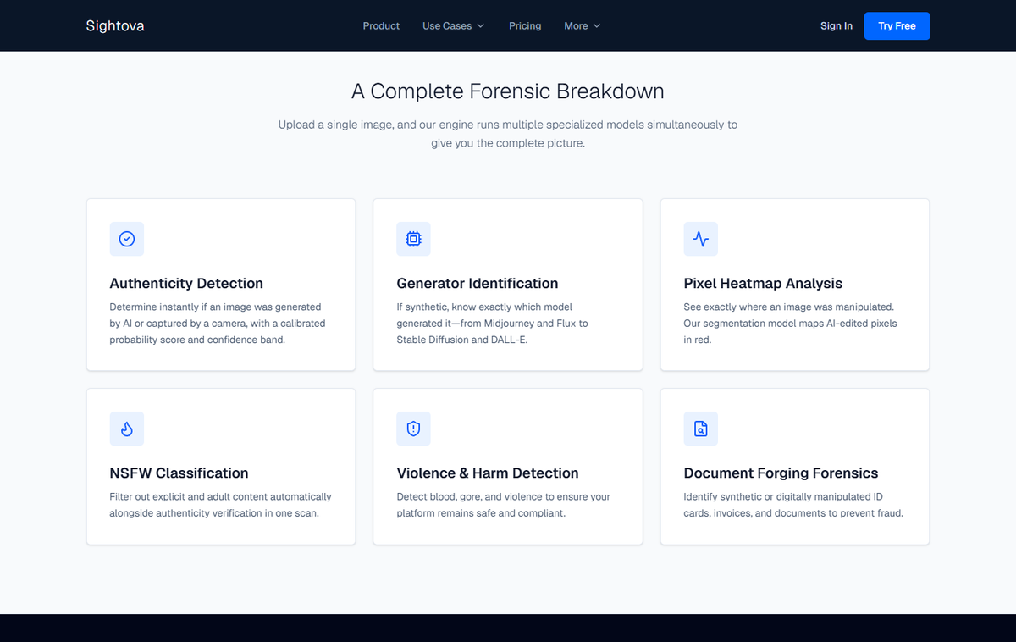Screen dimensions: 1016x642
Task: Select the NSFW Classification heading
Action: tap(179, 473)
